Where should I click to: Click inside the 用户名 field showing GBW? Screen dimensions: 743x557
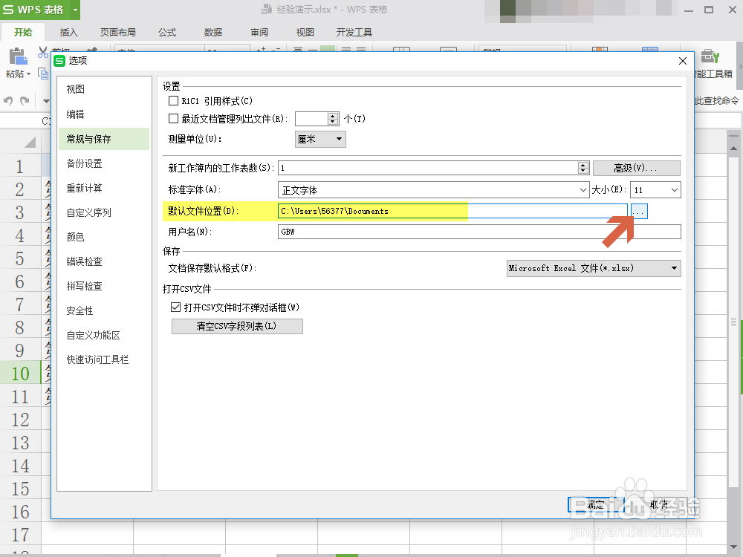pos(409,231)
